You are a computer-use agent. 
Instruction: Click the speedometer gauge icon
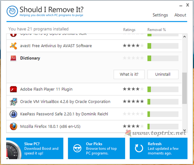pyautogui.click(x=14, y=150)
